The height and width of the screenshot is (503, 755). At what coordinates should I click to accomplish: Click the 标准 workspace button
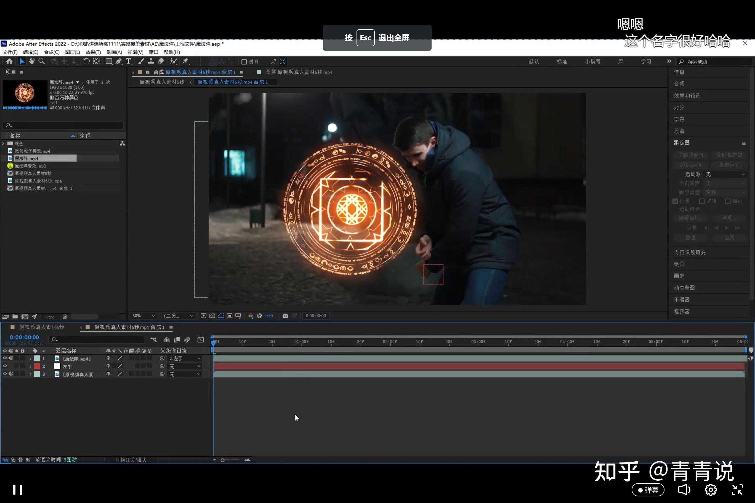(562, 61)
